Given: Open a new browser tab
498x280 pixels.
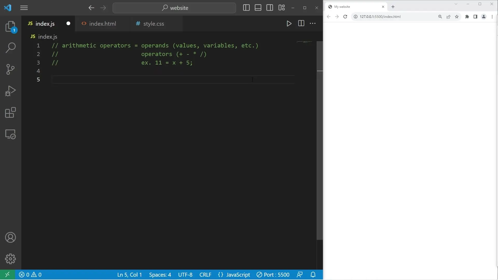Looking at the screenshot, I should tap(393, 7).
